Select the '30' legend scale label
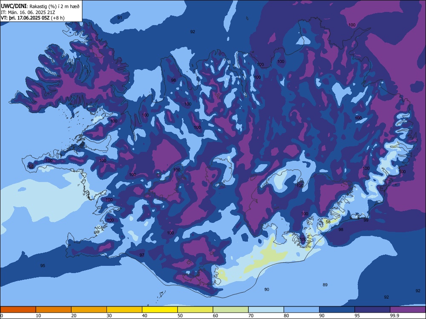 click(109, 316)
